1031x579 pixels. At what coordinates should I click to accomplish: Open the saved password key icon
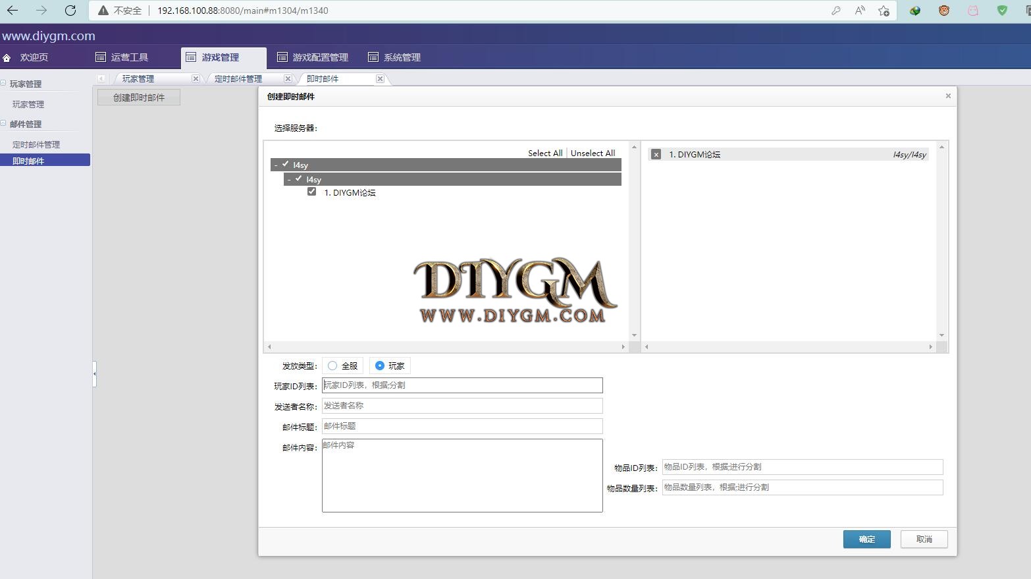pos(836,11)
